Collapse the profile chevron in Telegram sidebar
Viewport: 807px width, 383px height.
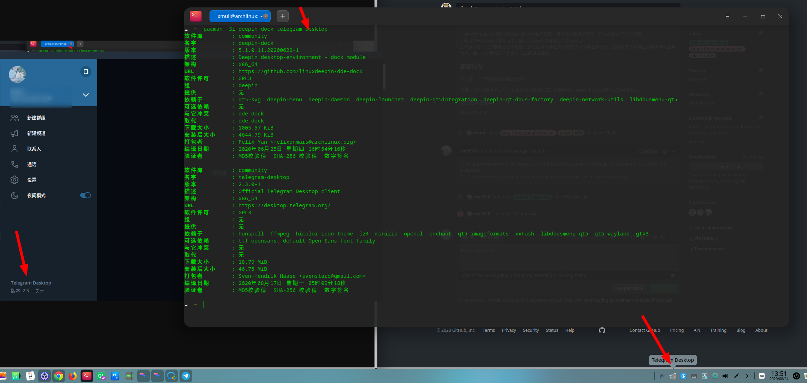86,95
